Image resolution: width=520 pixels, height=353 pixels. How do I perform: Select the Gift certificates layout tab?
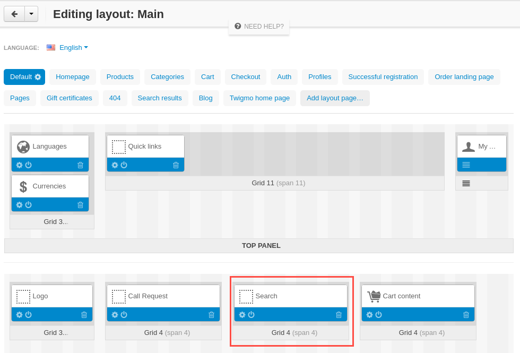70,98
